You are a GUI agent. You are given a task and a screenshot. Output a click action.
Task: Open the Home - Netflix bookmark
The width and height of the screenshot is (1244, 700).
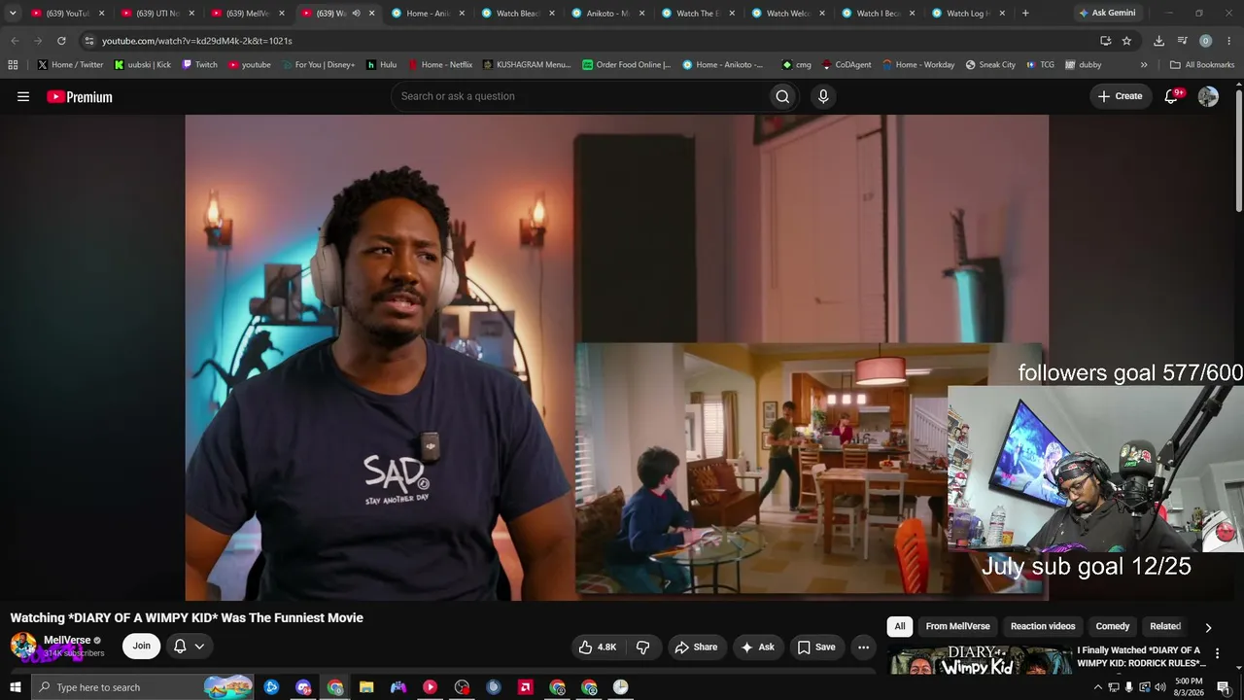[x=439, y=65]
